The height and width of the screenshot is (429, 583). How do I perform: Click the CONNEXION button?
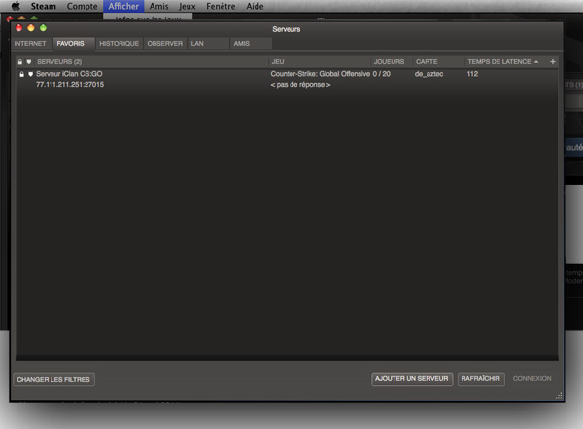[x=532, y=379]
